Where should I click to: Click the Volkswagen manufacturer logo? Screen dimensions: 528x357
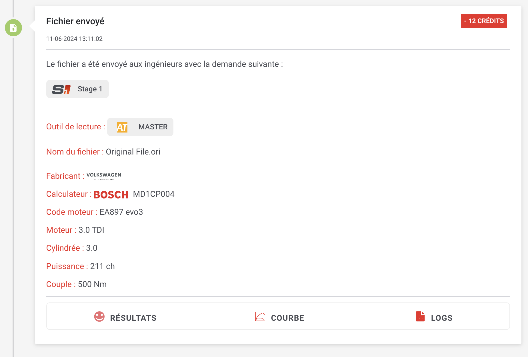[x=104, y=176]
